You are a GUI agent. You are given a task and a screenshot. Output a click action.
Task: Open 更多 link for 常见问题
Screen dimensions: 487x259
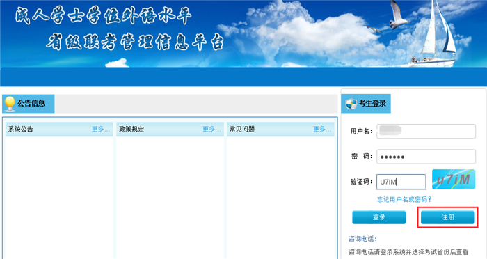click(322, 129)
